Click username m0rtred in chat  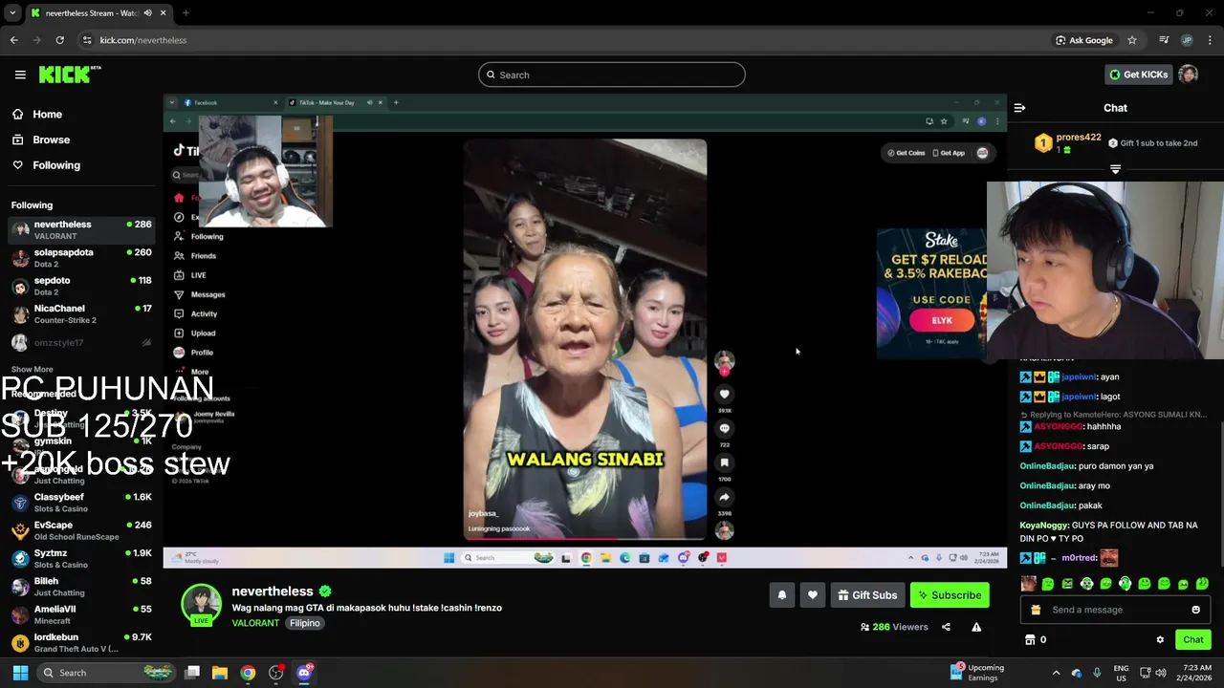(1079, 558)
